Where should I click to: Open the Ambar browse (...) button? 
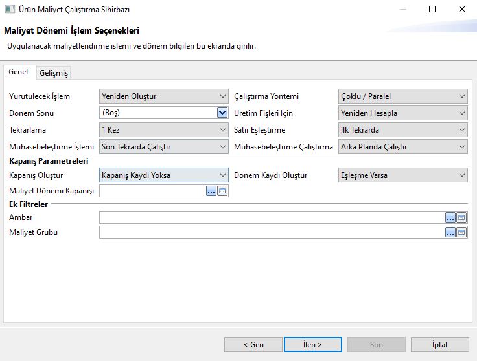(450, 217)
